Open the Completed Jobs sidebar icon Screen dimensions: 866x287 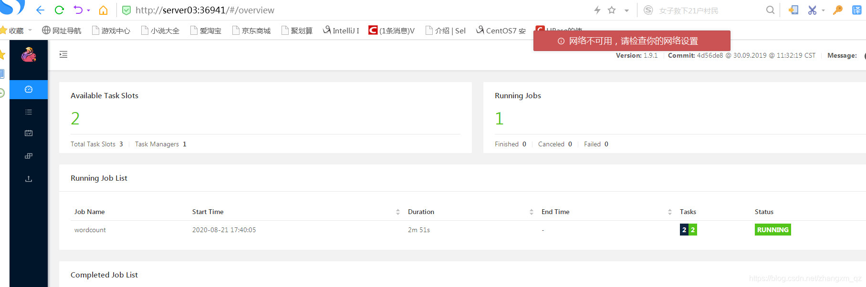29,133
